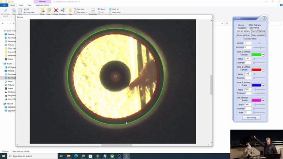Toggle Star Settings Enable checkbox
The width and height of the screenshot is (283, 159).
tap(241, 100)
